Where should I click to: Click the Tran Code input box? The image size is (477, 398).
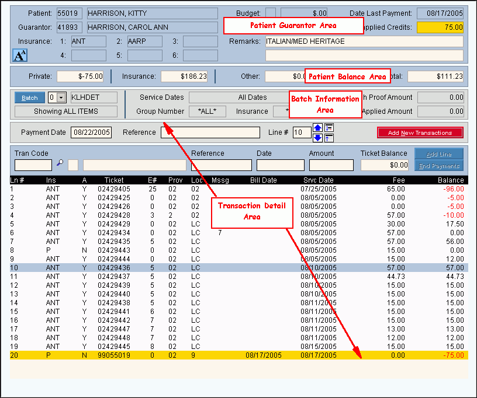pyautogui.click(x=33, y=165)
